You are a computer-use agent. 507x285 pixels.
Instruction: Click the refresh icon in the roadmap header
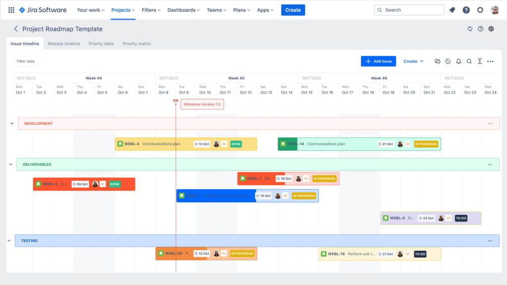click(x=470, y=29)
